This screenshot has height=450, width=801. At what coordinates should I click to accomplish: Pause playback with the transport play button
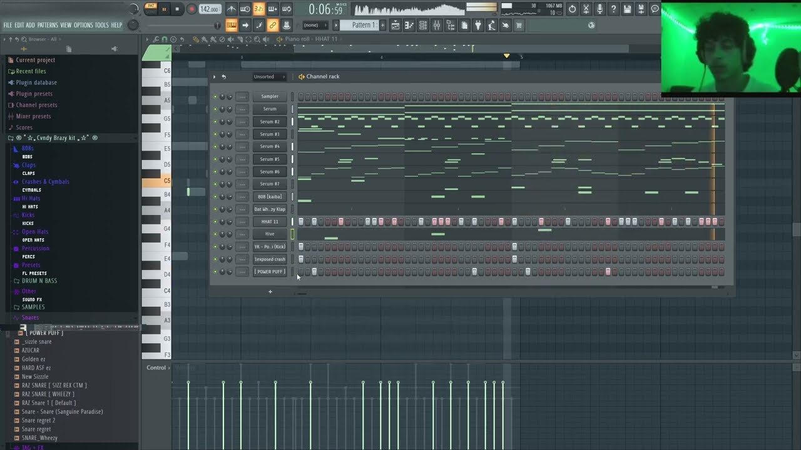click(164, 9)
